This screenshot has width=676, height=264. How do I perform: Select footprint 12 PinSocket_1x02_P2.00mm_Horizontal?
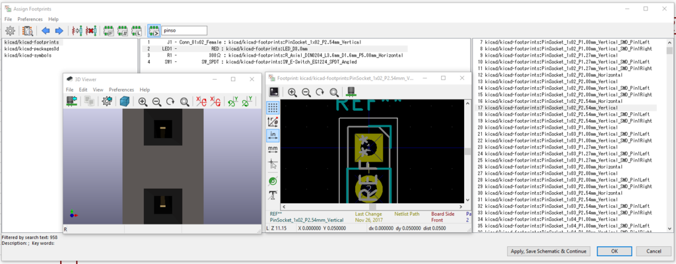pyautogui.click(x=566, y=75)
